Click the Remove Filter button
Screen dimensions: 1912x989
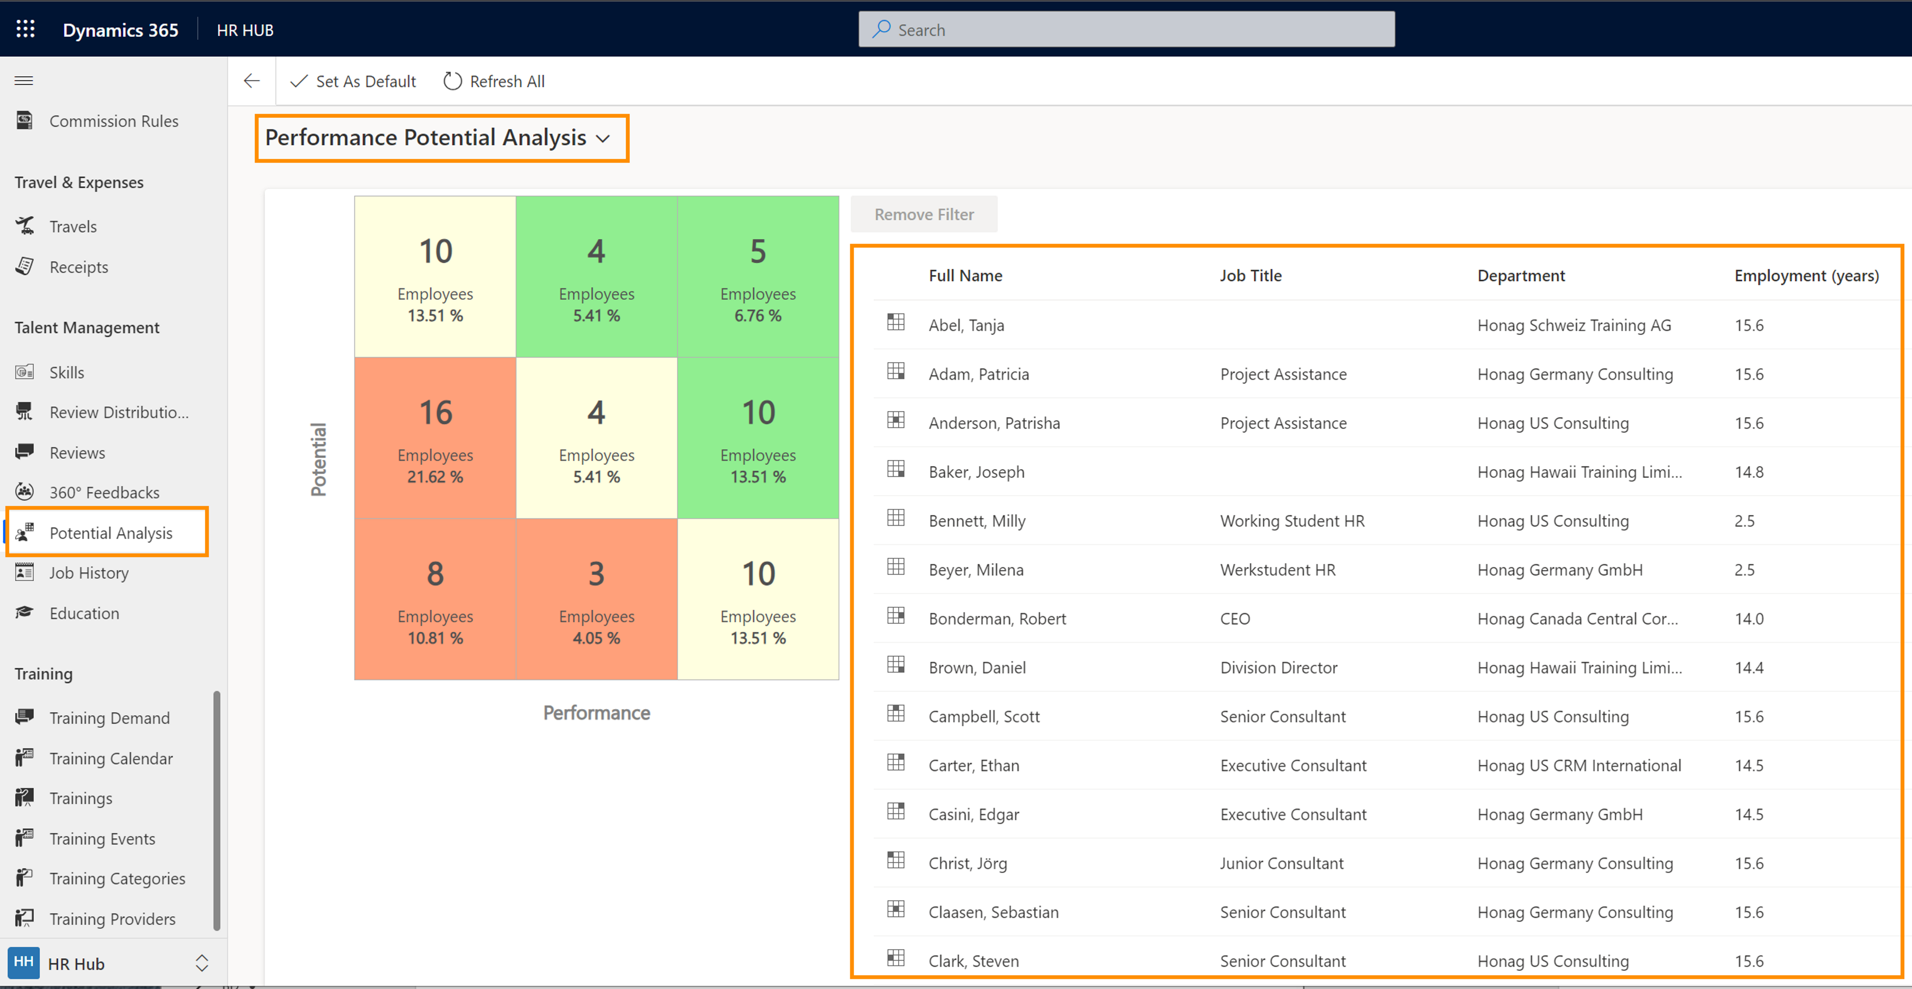(923, 215)
